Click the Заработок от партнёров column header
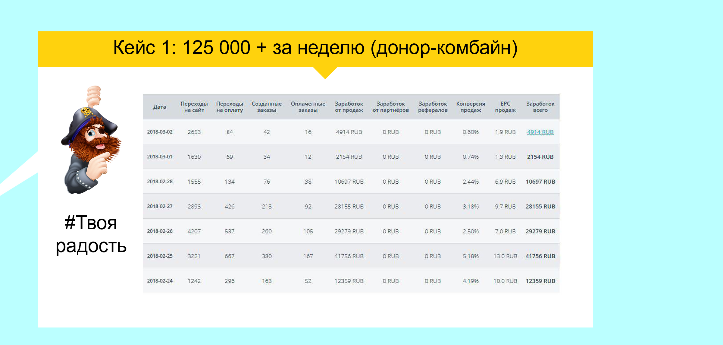The image size is (723, 345). pyautogui.click(x=391, y=107)
